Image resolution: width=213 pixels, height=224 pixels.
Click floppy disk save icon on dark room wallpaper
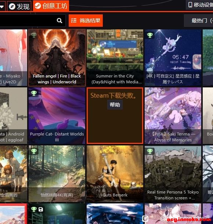click(41, 209)
